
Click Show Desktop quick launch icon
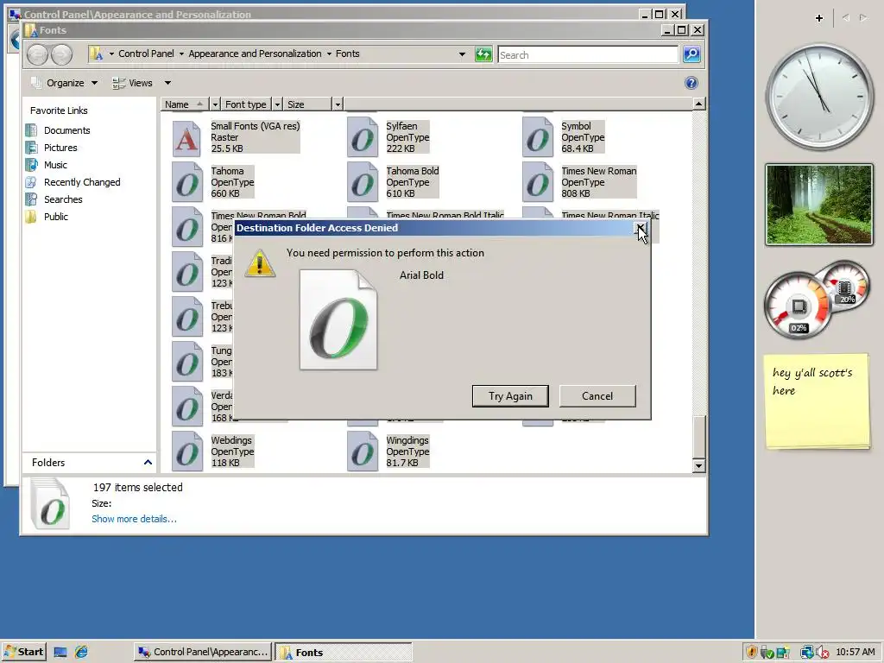[60, 653]
